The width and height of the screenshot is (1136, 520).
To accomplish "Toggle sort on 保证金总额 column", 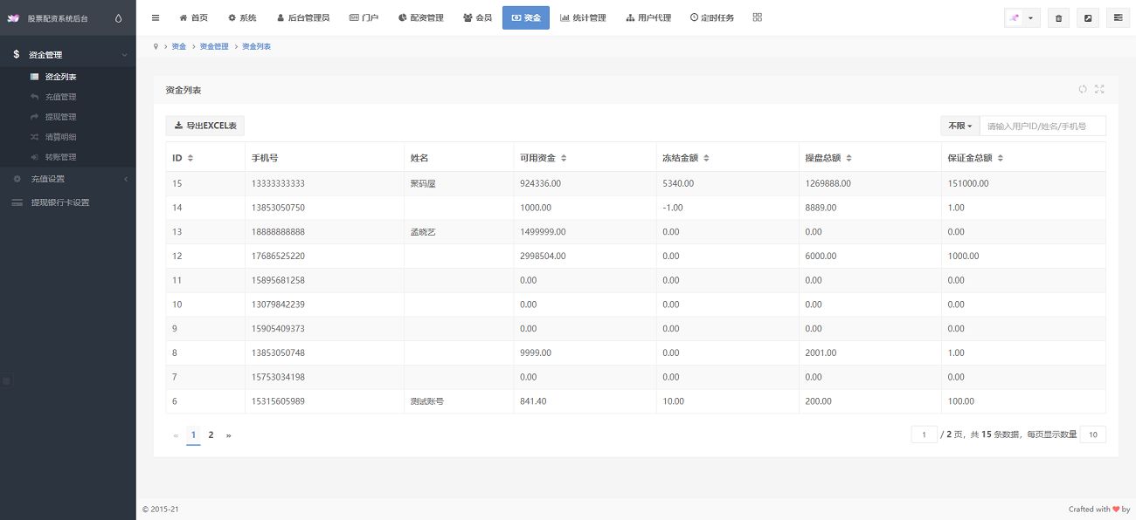I will tap(1001, 158).
